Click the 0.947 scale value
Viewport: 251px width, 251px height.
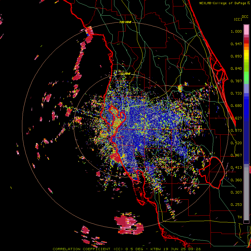click(x=236, y=44)
